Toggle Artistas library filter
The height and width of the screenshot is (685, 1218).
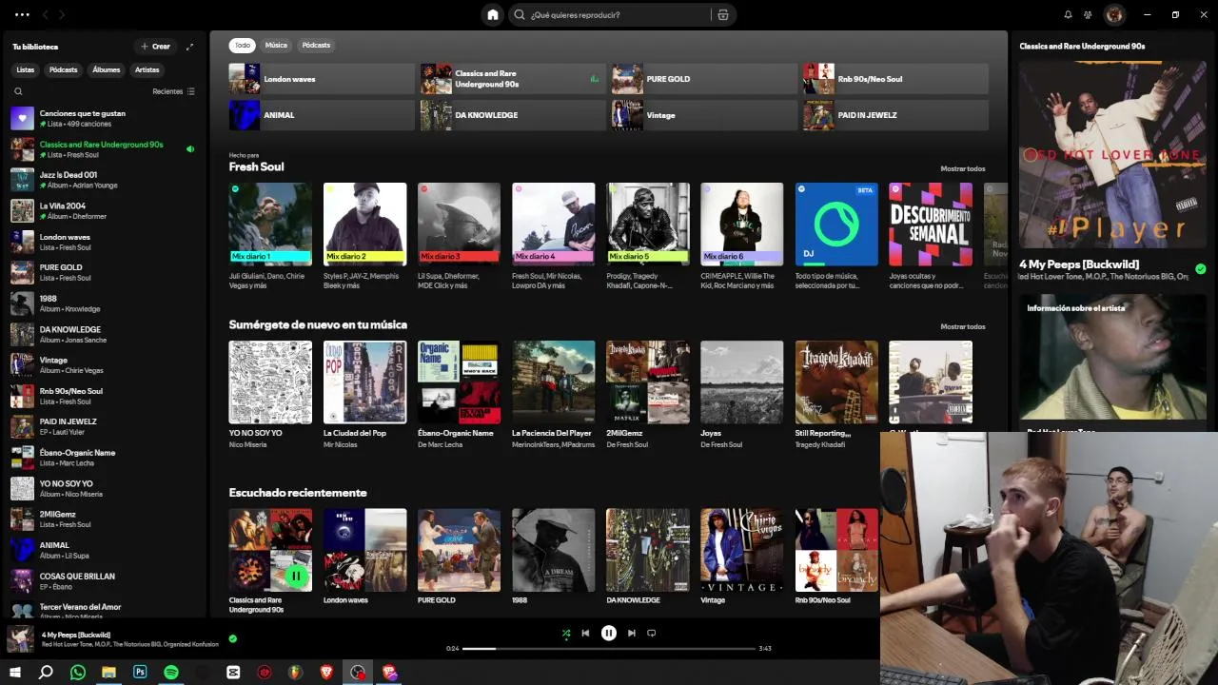(x=147, y=69)
